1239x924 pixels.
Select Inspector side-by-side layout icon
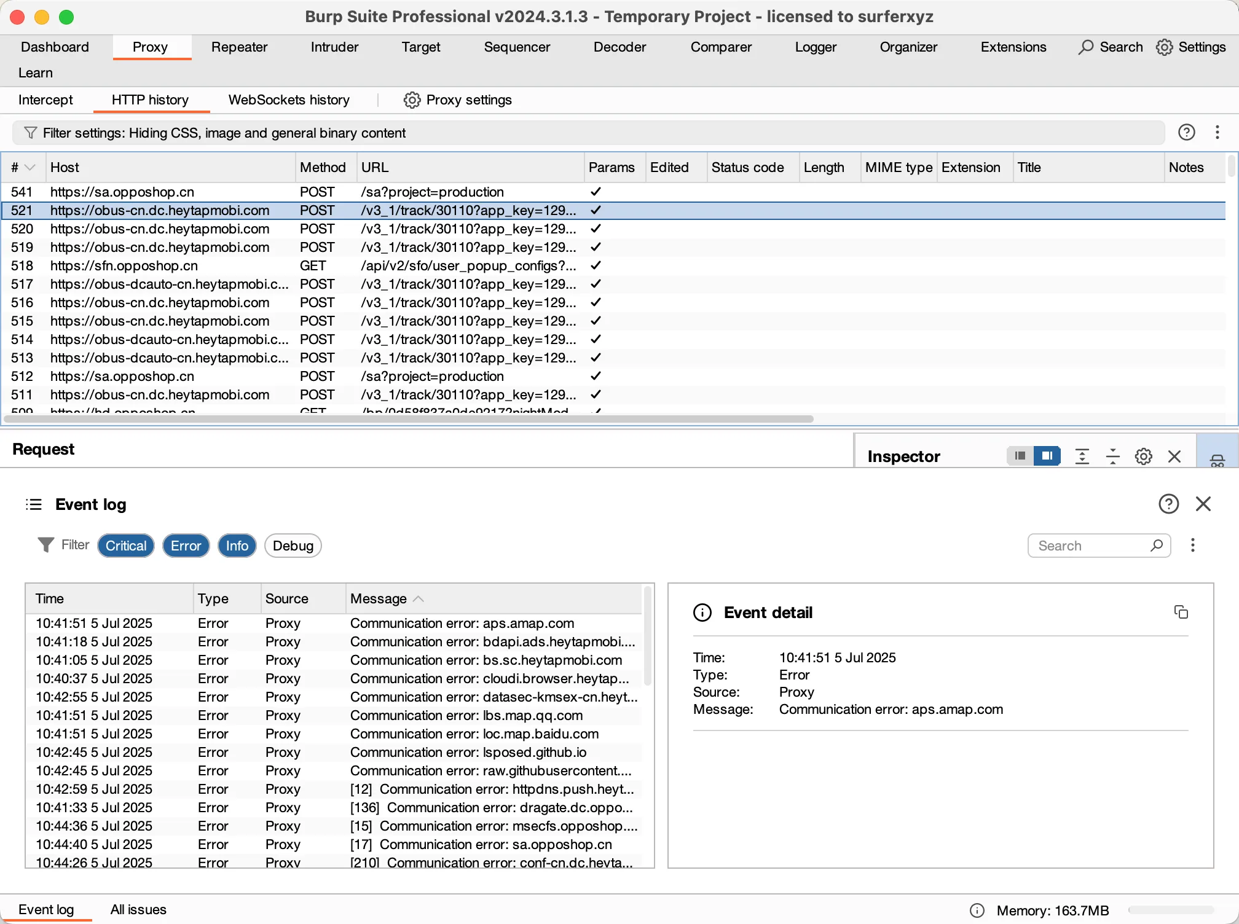coord(1047,456)
